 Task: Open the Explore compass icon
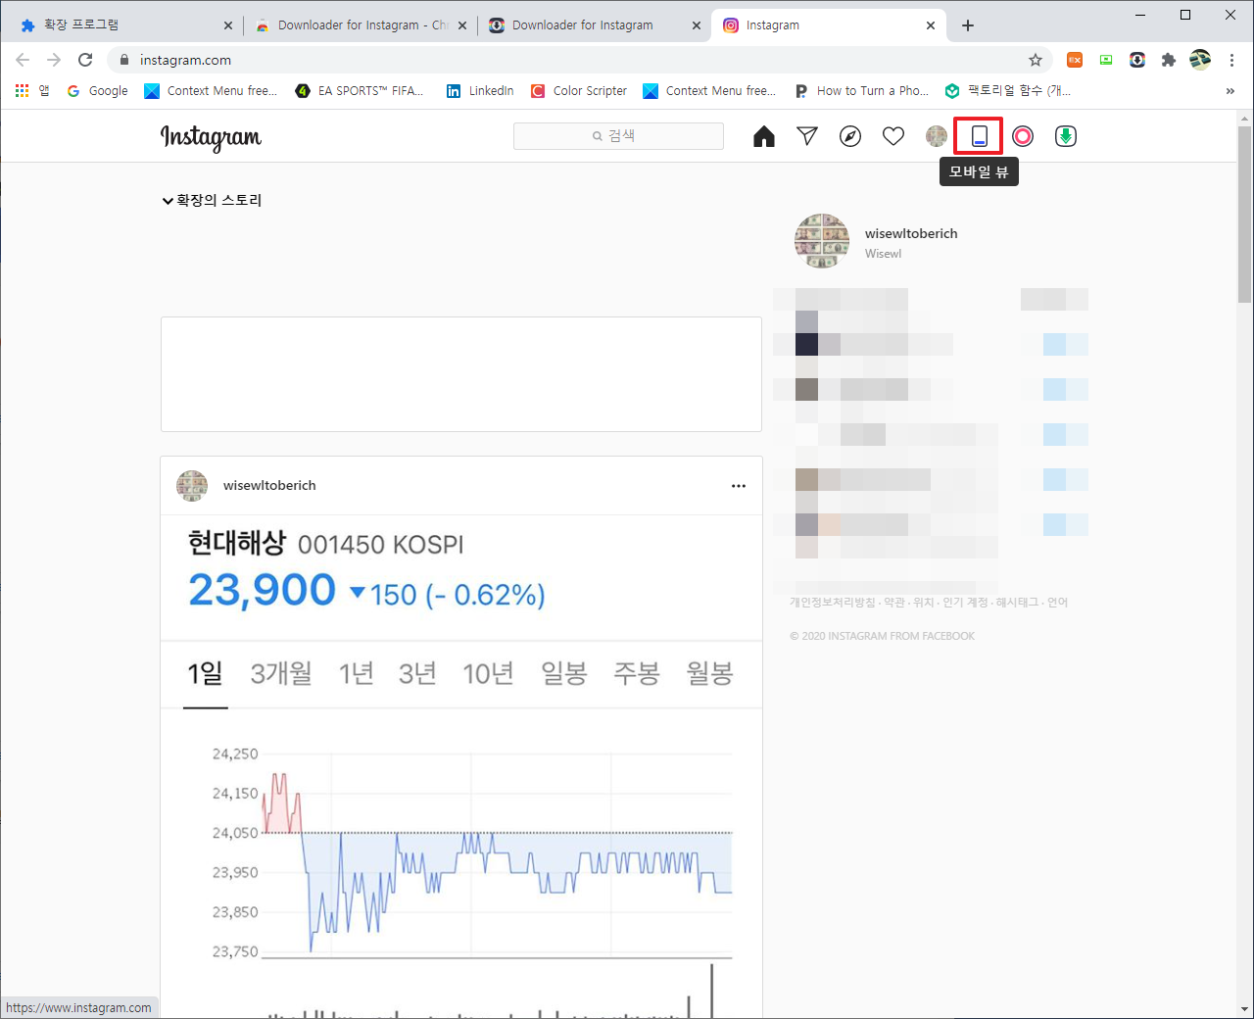pyautogui.click(x=850, y=136)
